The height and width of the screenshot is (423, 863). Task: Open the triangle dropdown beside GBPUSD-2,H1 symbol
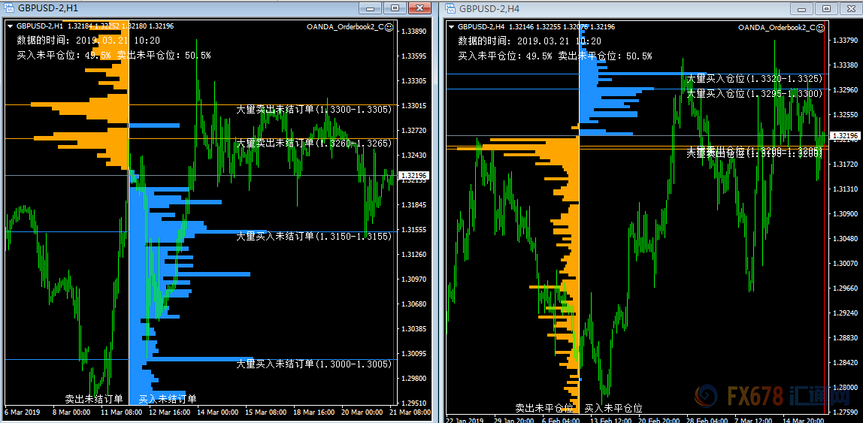pos(10,26)
